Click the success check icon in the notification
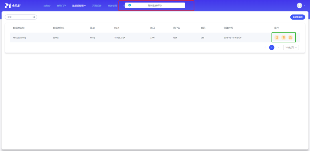Screen dimensions: 310x151 click(x=130, y=6)
